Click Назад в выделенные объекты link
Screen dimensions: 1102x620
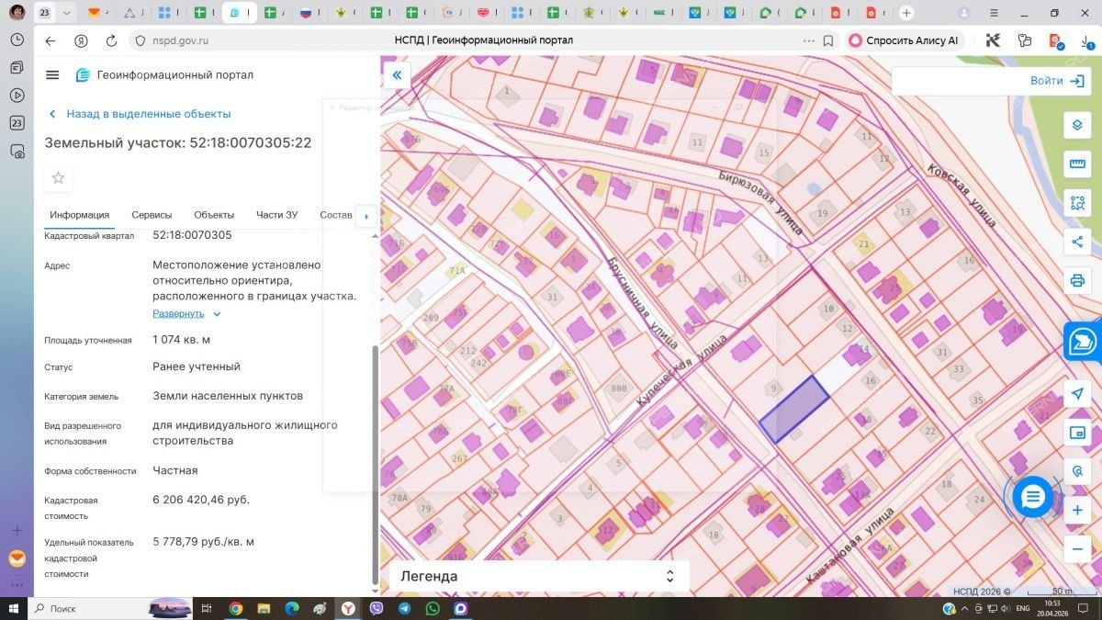click(x=148, y=114)
